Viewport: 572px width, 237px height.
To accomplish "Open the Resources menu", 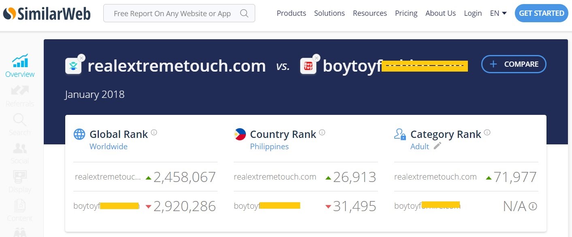I will (370, 13).
